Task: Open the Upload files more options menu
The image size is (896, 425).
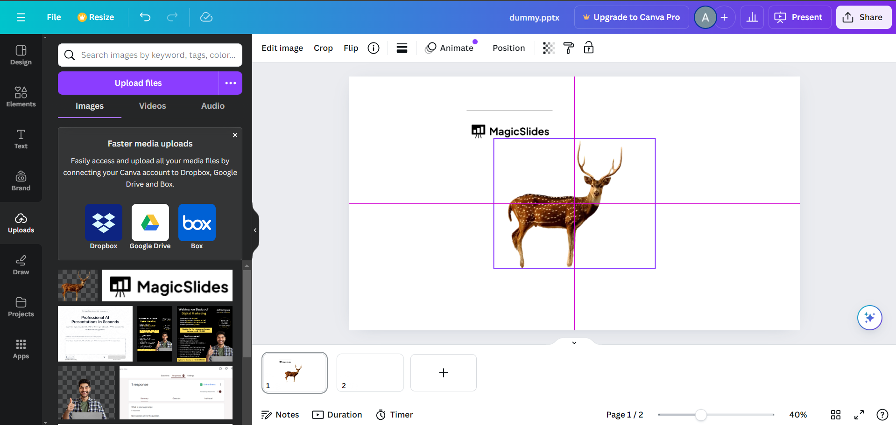Action: click(x=231, y=83)
